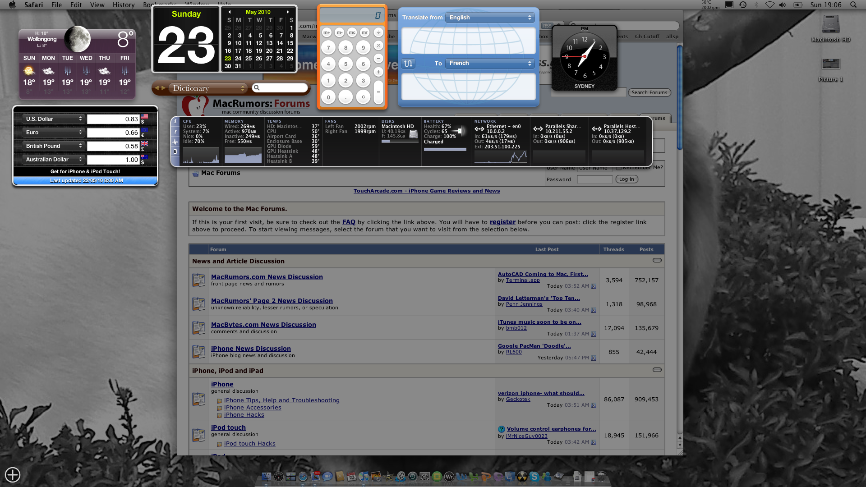Go to last post of AutoCAD thread

(x=594, y=286)
